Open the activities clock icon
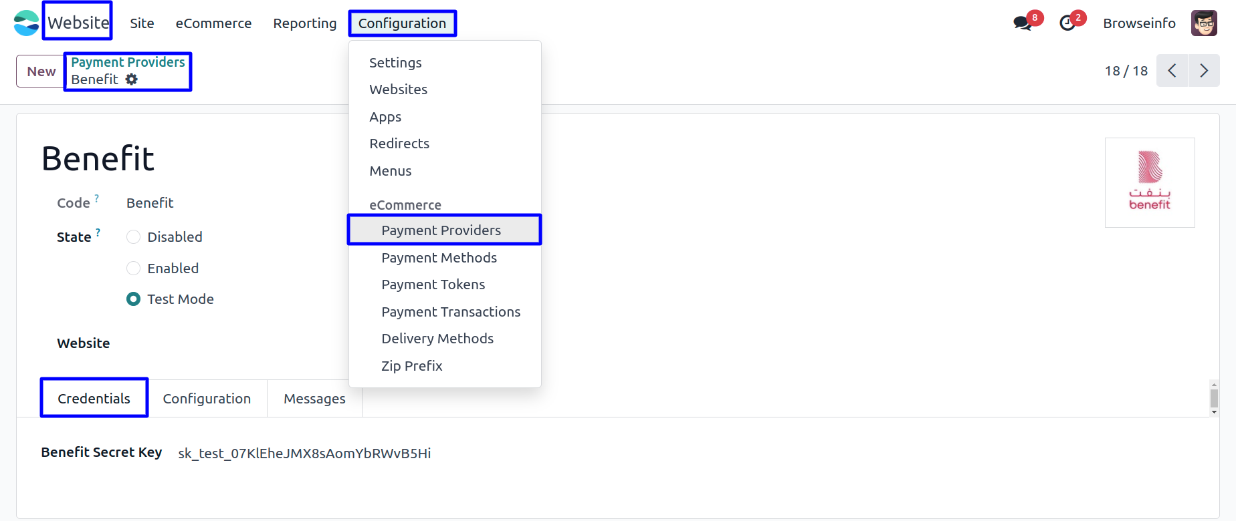 1067,23
